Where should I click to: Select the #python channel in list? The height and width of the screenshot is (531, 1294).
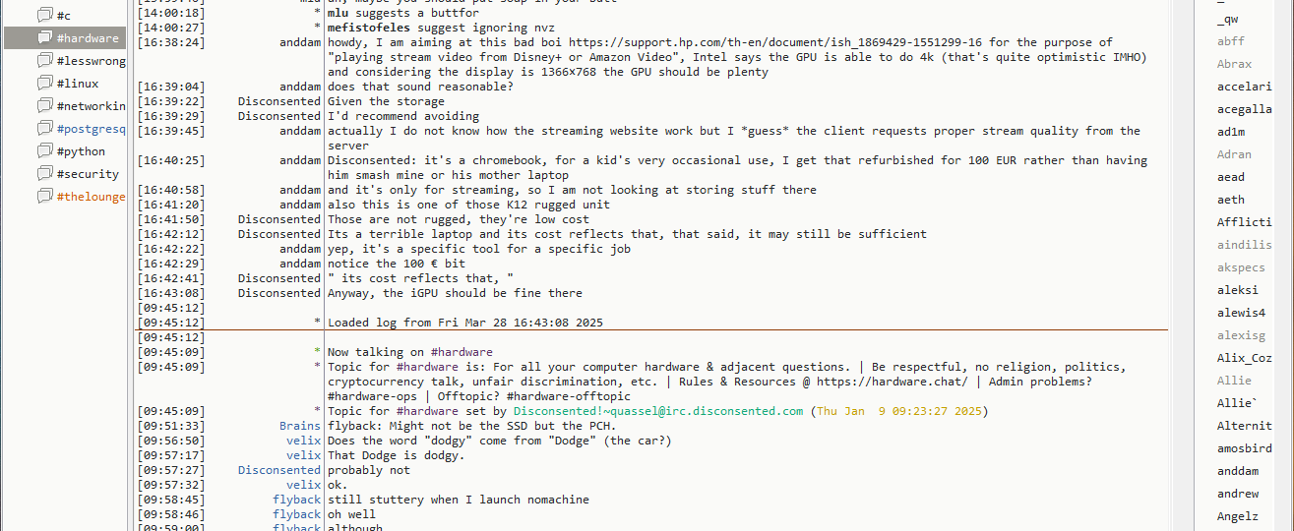pos(81,151)
